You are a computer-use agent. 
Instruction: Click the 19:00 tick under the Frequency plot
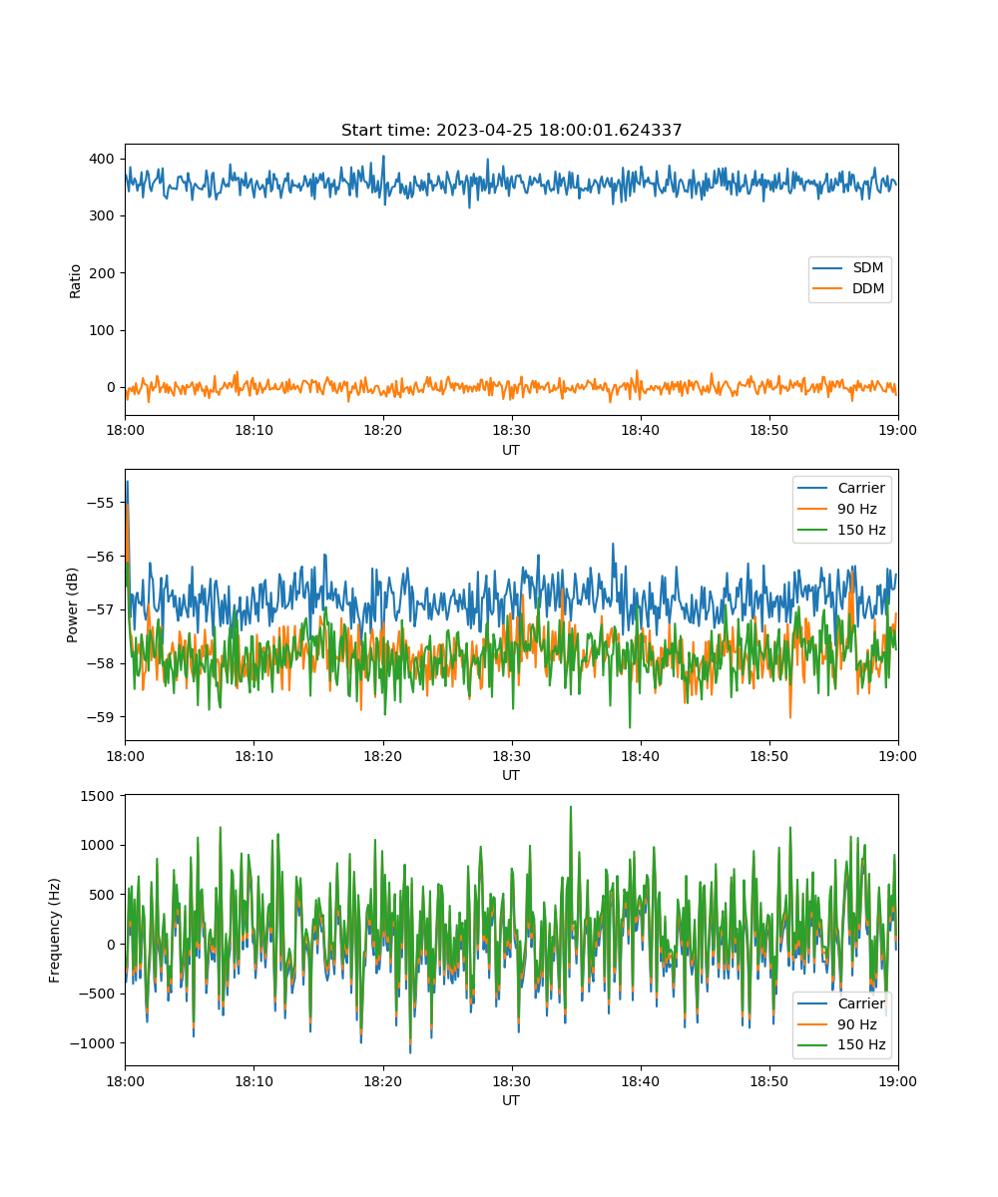coord(898,1080)
